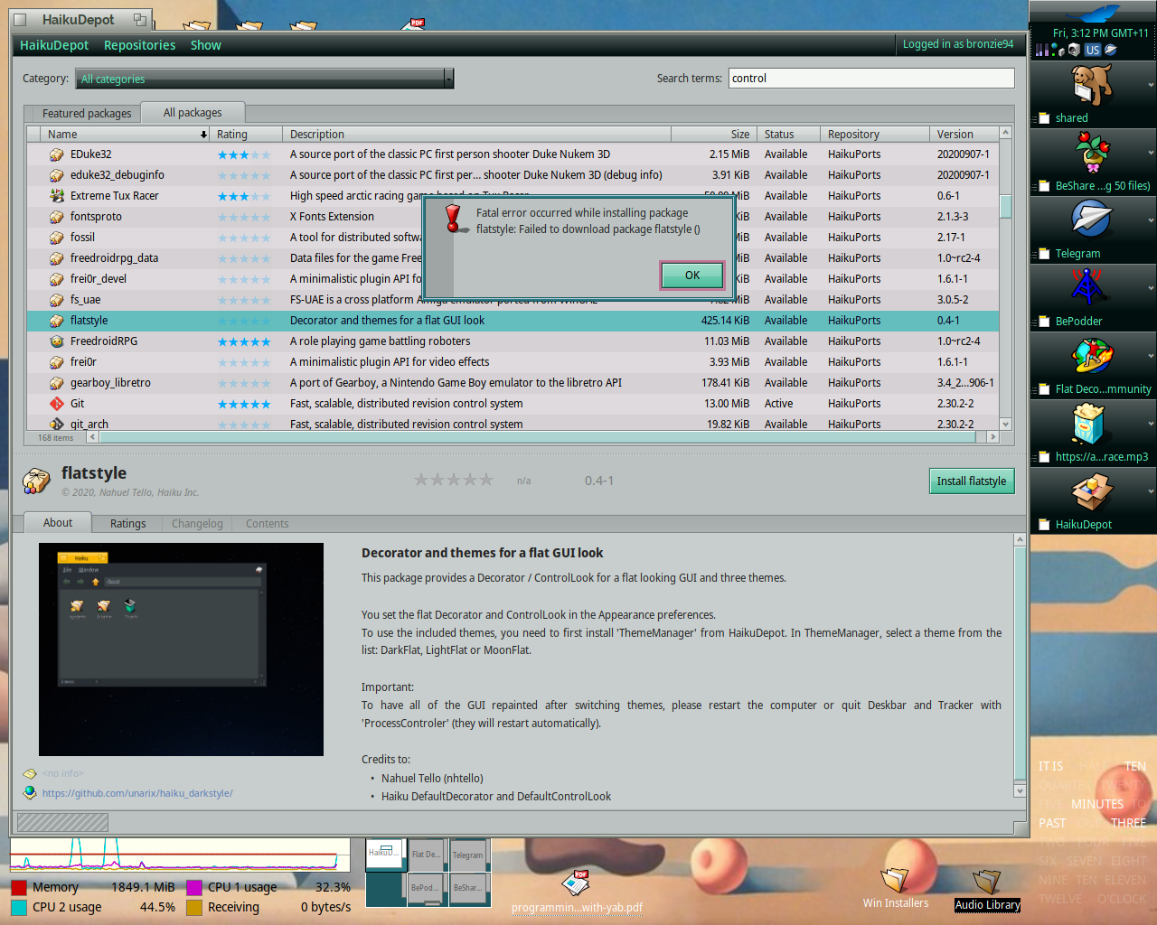This screenshot has height=925, width=1157.
Task: Open the Repositories menu
Action: (x=139, y=45)
